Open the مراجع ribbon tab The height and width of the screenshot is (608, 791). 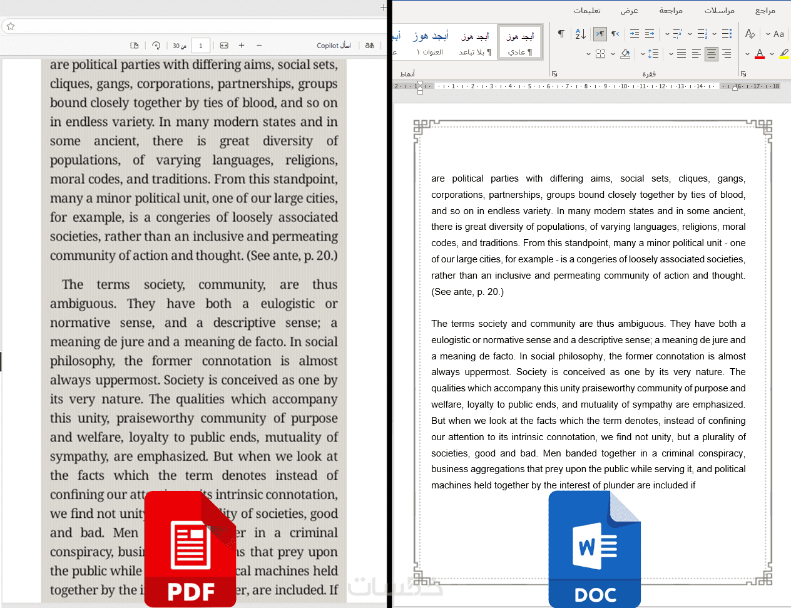[x=765, y=11]
